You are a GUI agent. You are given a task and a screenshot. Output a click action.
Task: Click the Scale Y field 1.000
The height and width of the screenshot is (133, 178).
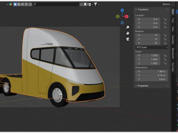pos(148,59)
